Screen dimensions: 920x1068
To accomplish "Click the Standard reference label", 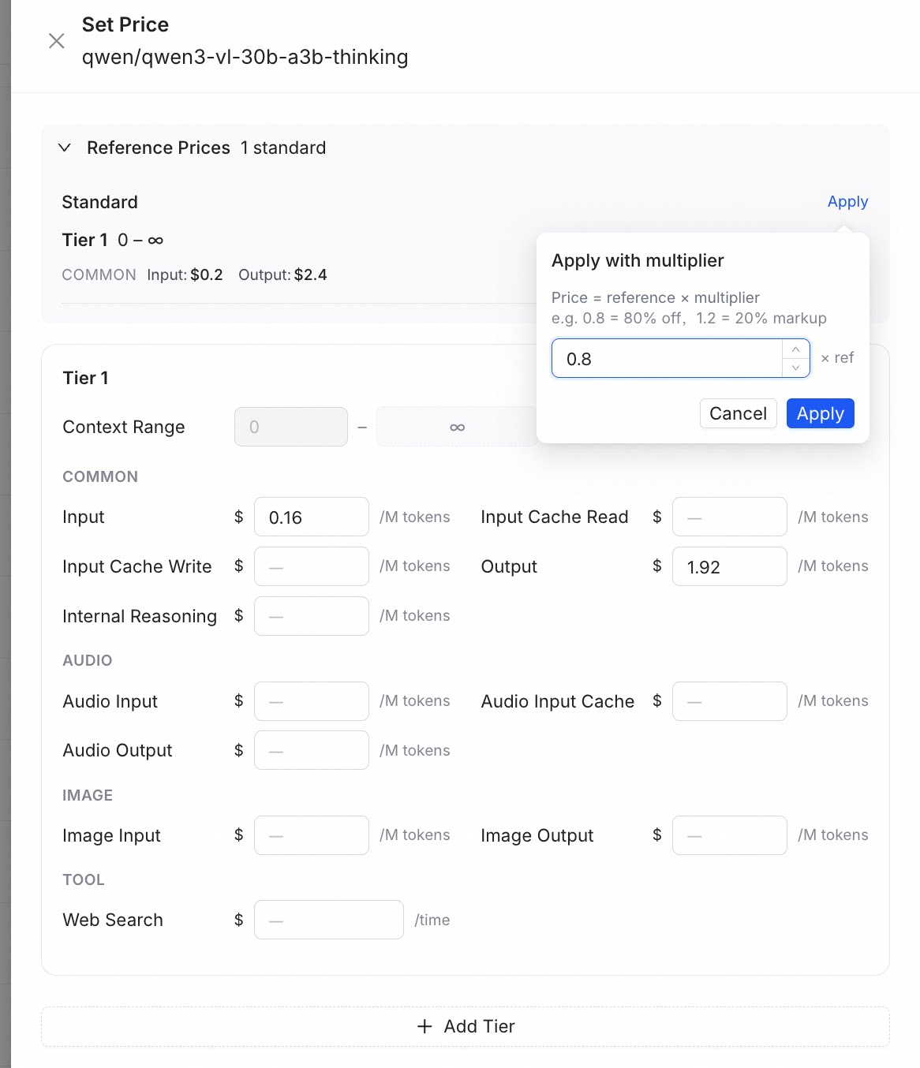I will point(100,202).
